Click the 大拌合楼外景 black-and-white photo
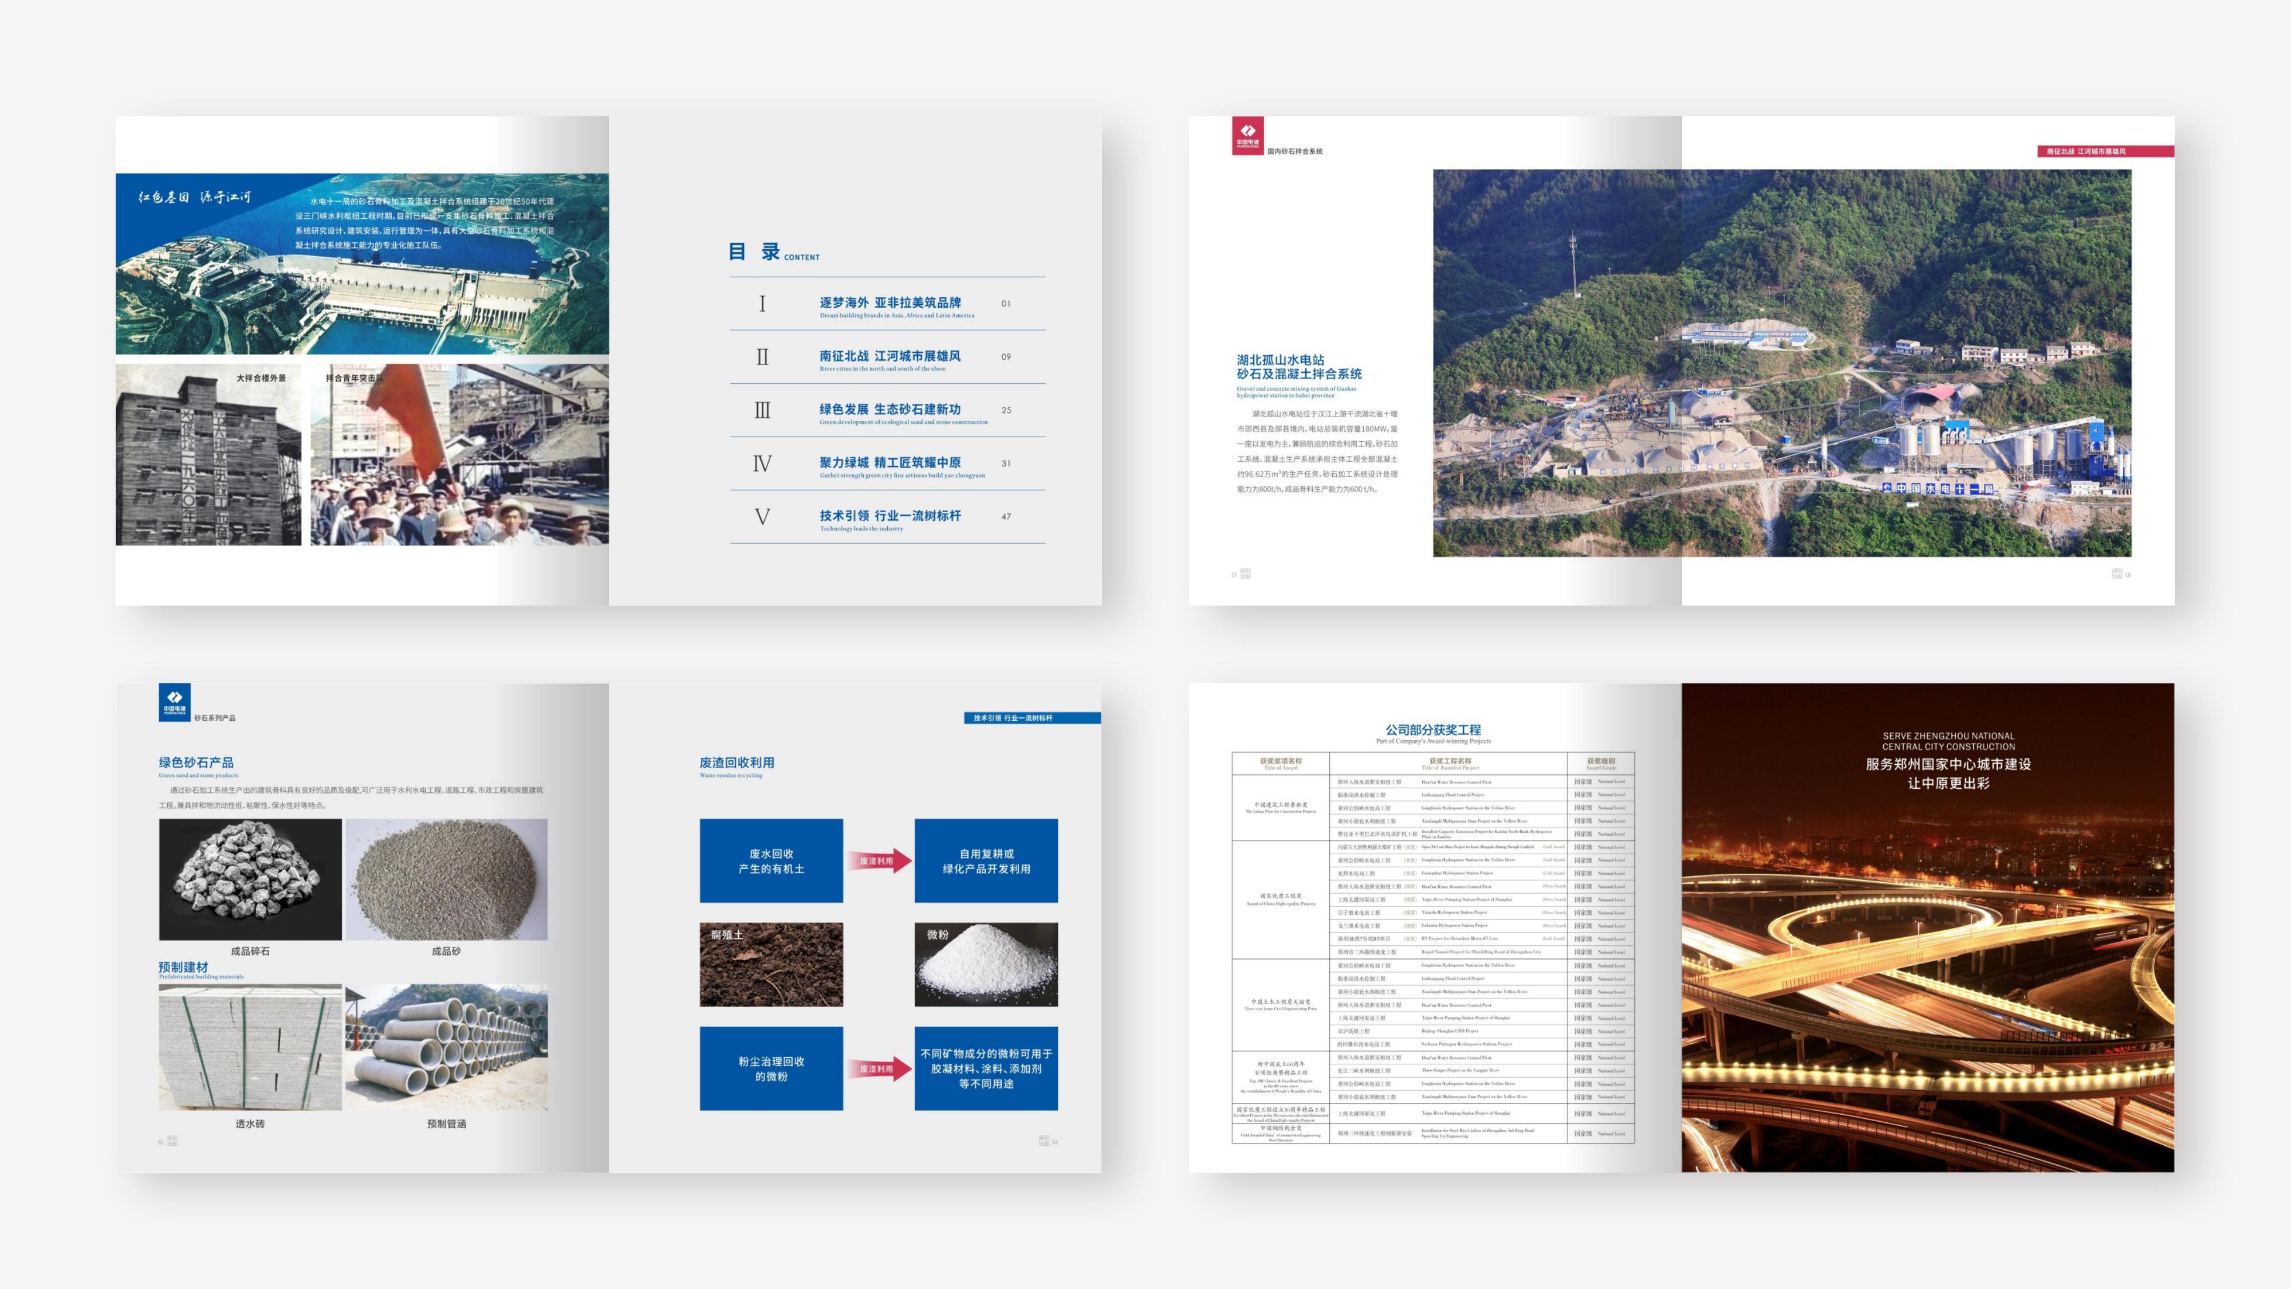Viewport: 2291px width, 1289px height. coord(208,454)
